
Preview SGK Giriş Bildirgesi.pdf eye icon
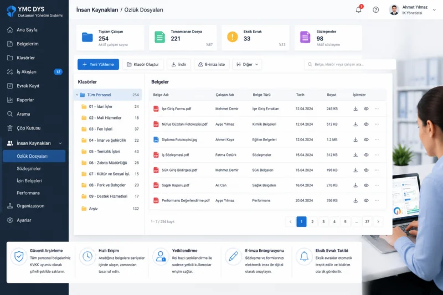coord(366,170)
